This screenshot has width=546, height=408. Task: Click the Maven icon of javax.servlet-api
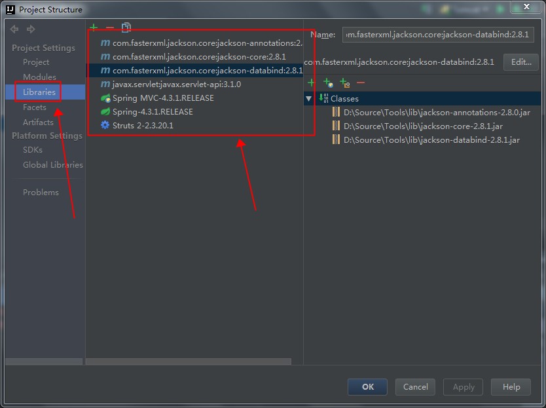[x=105, y=84]
